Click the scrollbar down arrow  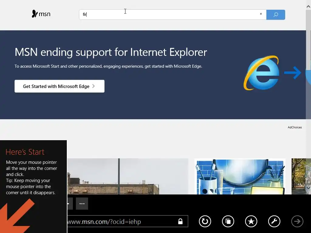click(x=309, y=187)
